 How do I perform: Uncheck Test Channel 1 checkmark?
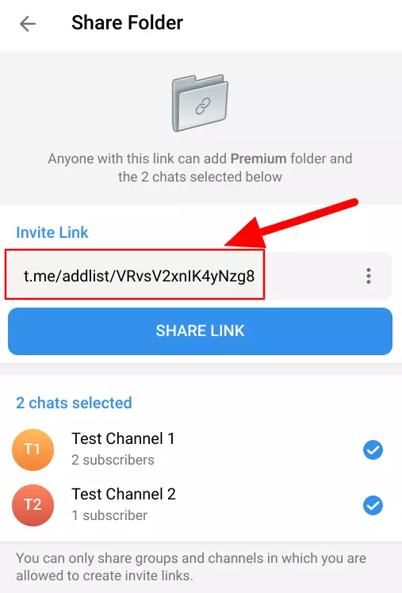tap(373, 450)
